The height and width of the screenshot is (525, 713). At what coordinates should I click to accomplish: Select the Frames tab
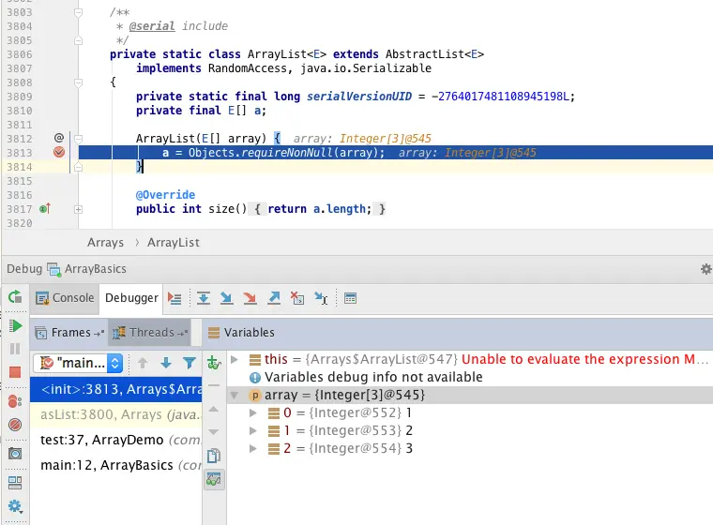[69, 333]
